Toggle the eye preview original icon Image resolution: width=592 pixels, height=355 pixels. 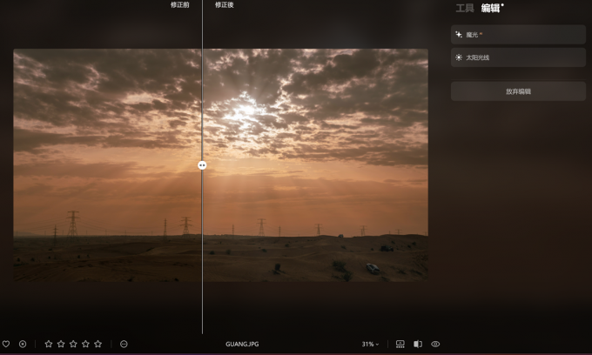pos(435,344)
